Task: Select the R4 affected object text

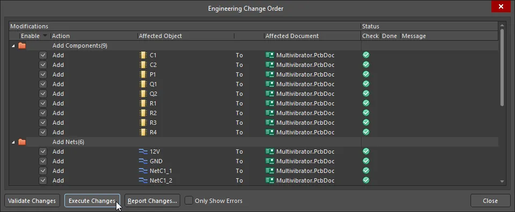Action: (x=153, y=132)
